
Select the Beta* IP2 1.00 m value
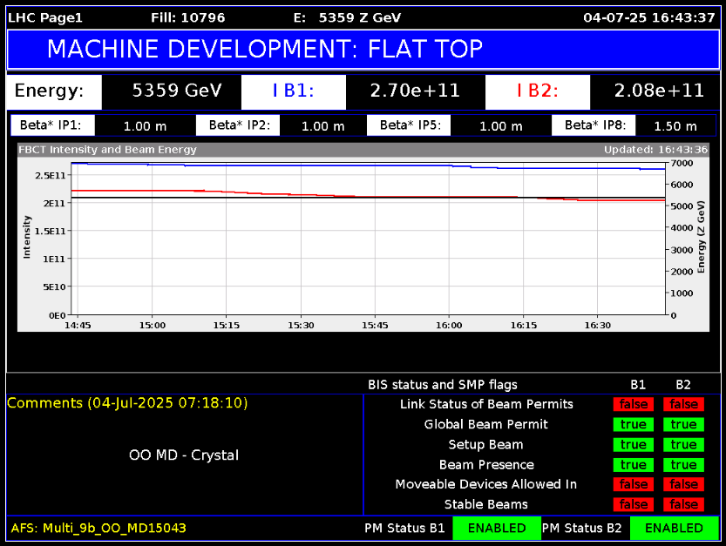coord(322,126)
